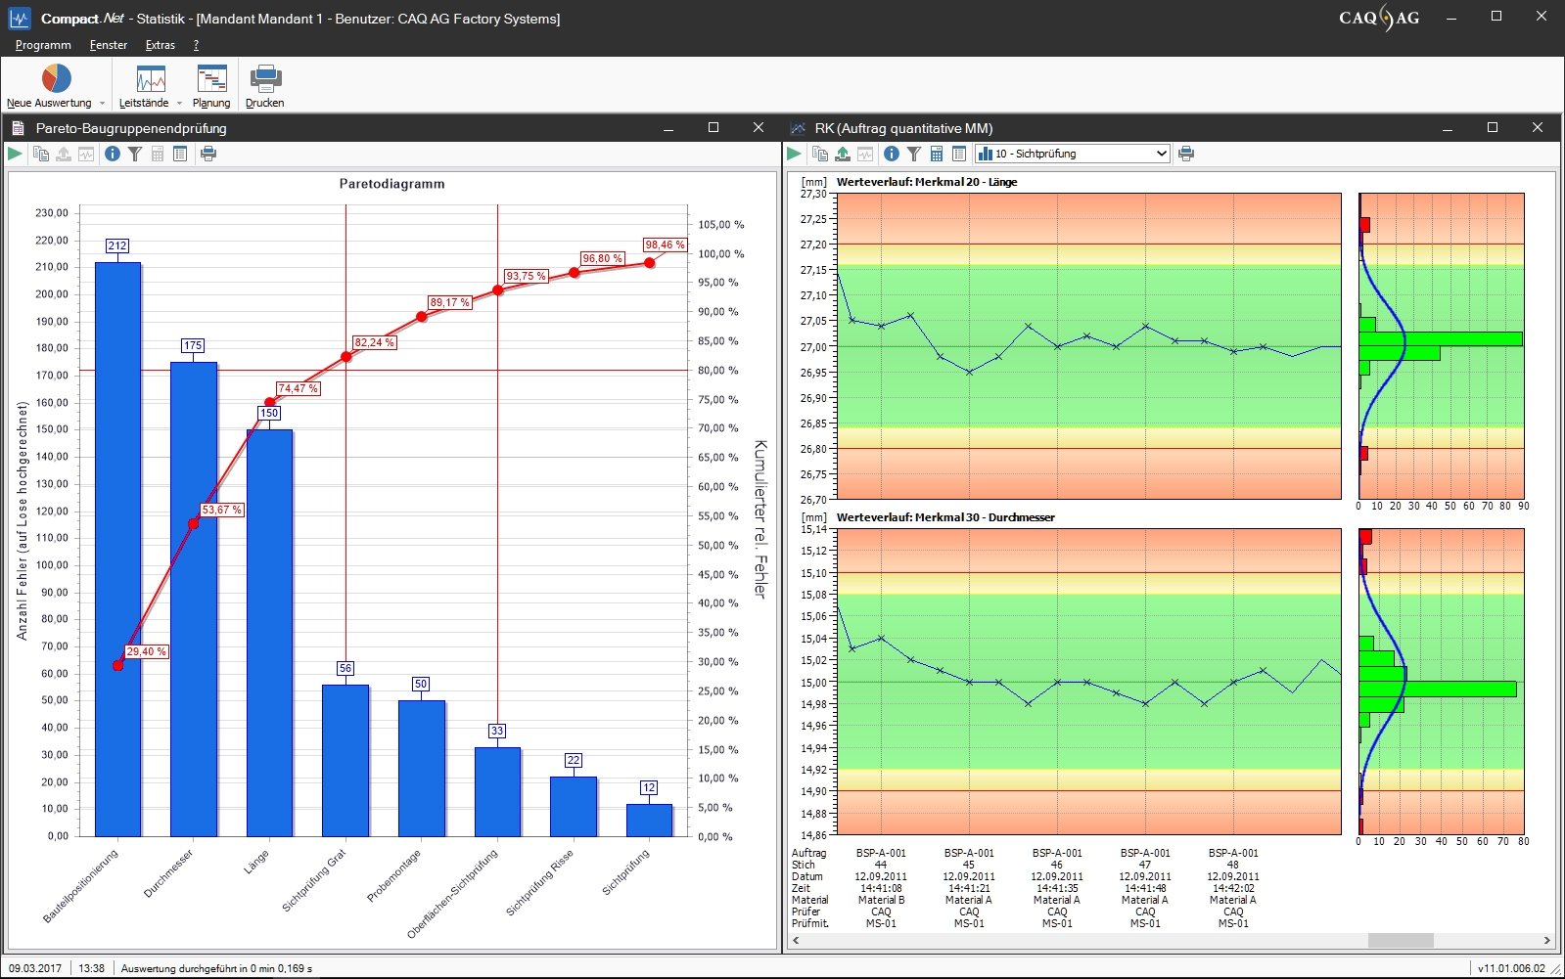This screenshot has height=979, width=1565.
Task: Open the Programm menu
Action: 43,45
